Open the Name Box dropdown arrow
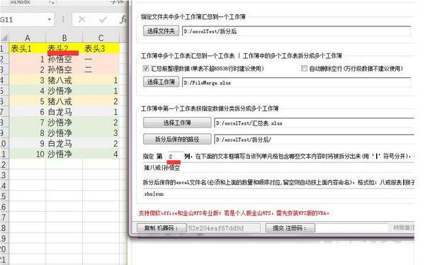The image size is (425, 265). [50, 20]
